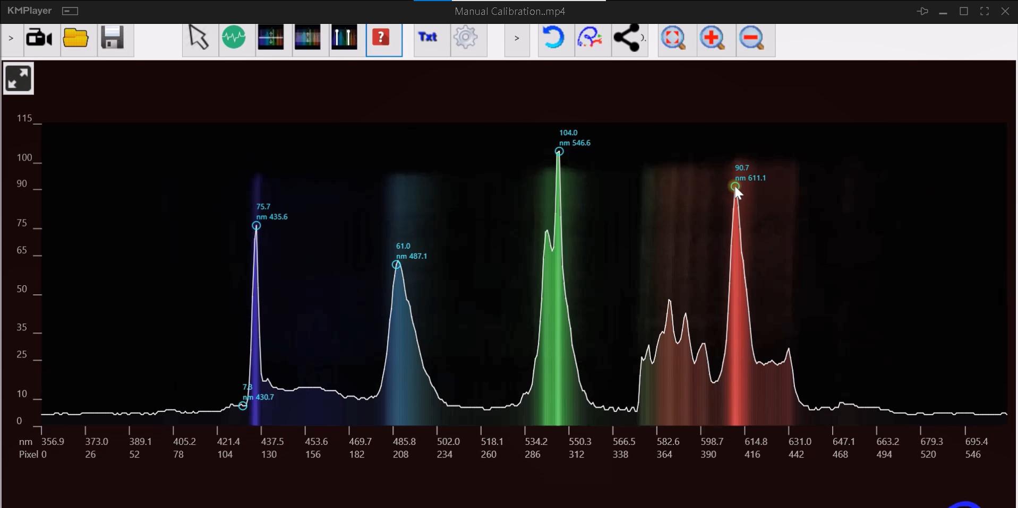Open a spectrum file with the folder icon

coord(76,38)
